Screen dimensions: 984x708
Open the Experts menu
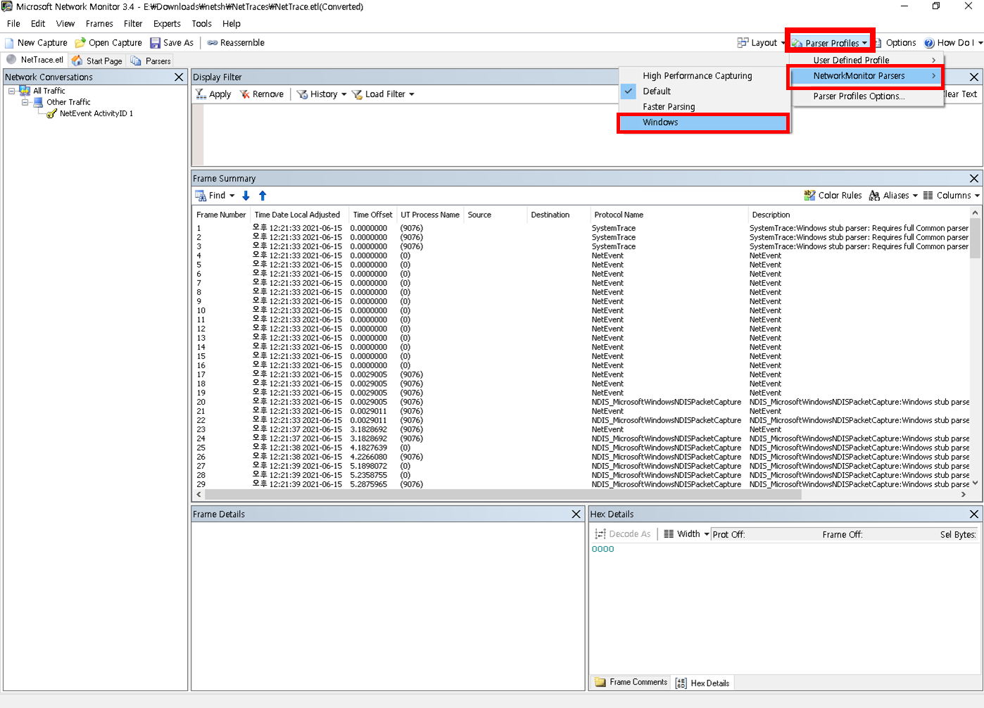click(167, 24)
